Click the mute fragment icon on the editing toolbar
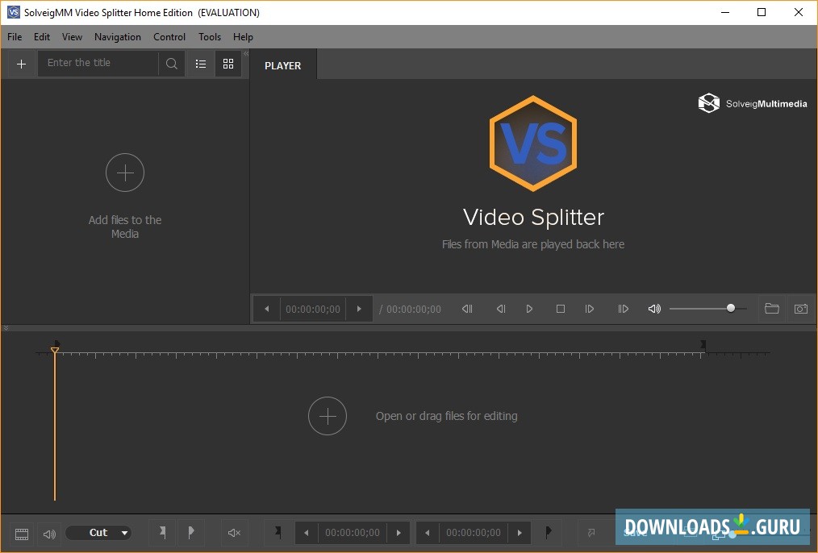Viewport: 818px width, 553px height. point(234,533)
